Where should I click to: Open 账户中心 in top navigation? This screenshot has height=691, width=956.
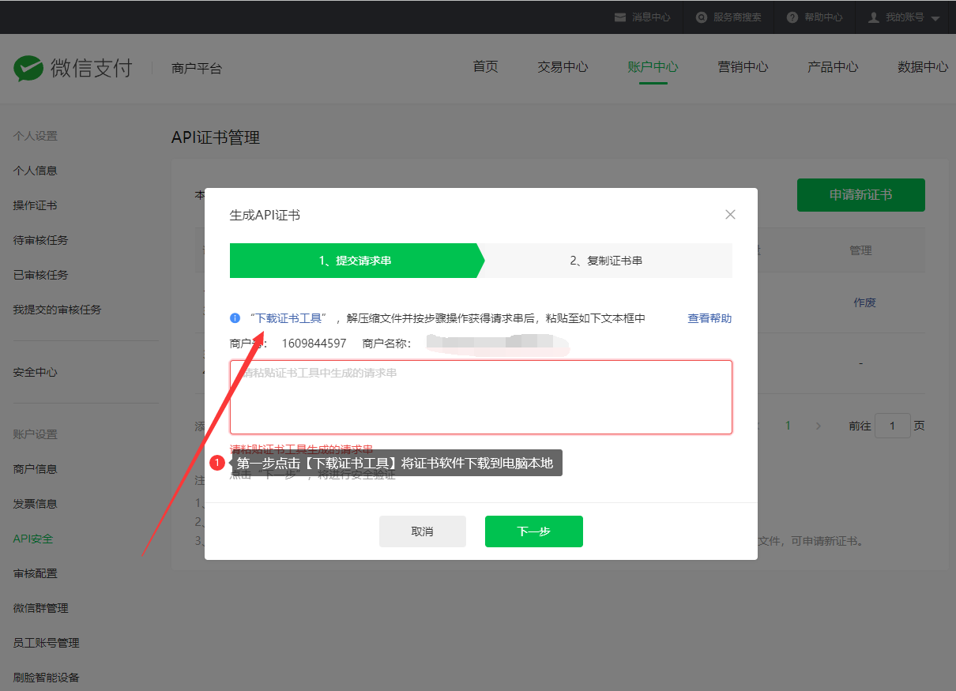point(653,67)
